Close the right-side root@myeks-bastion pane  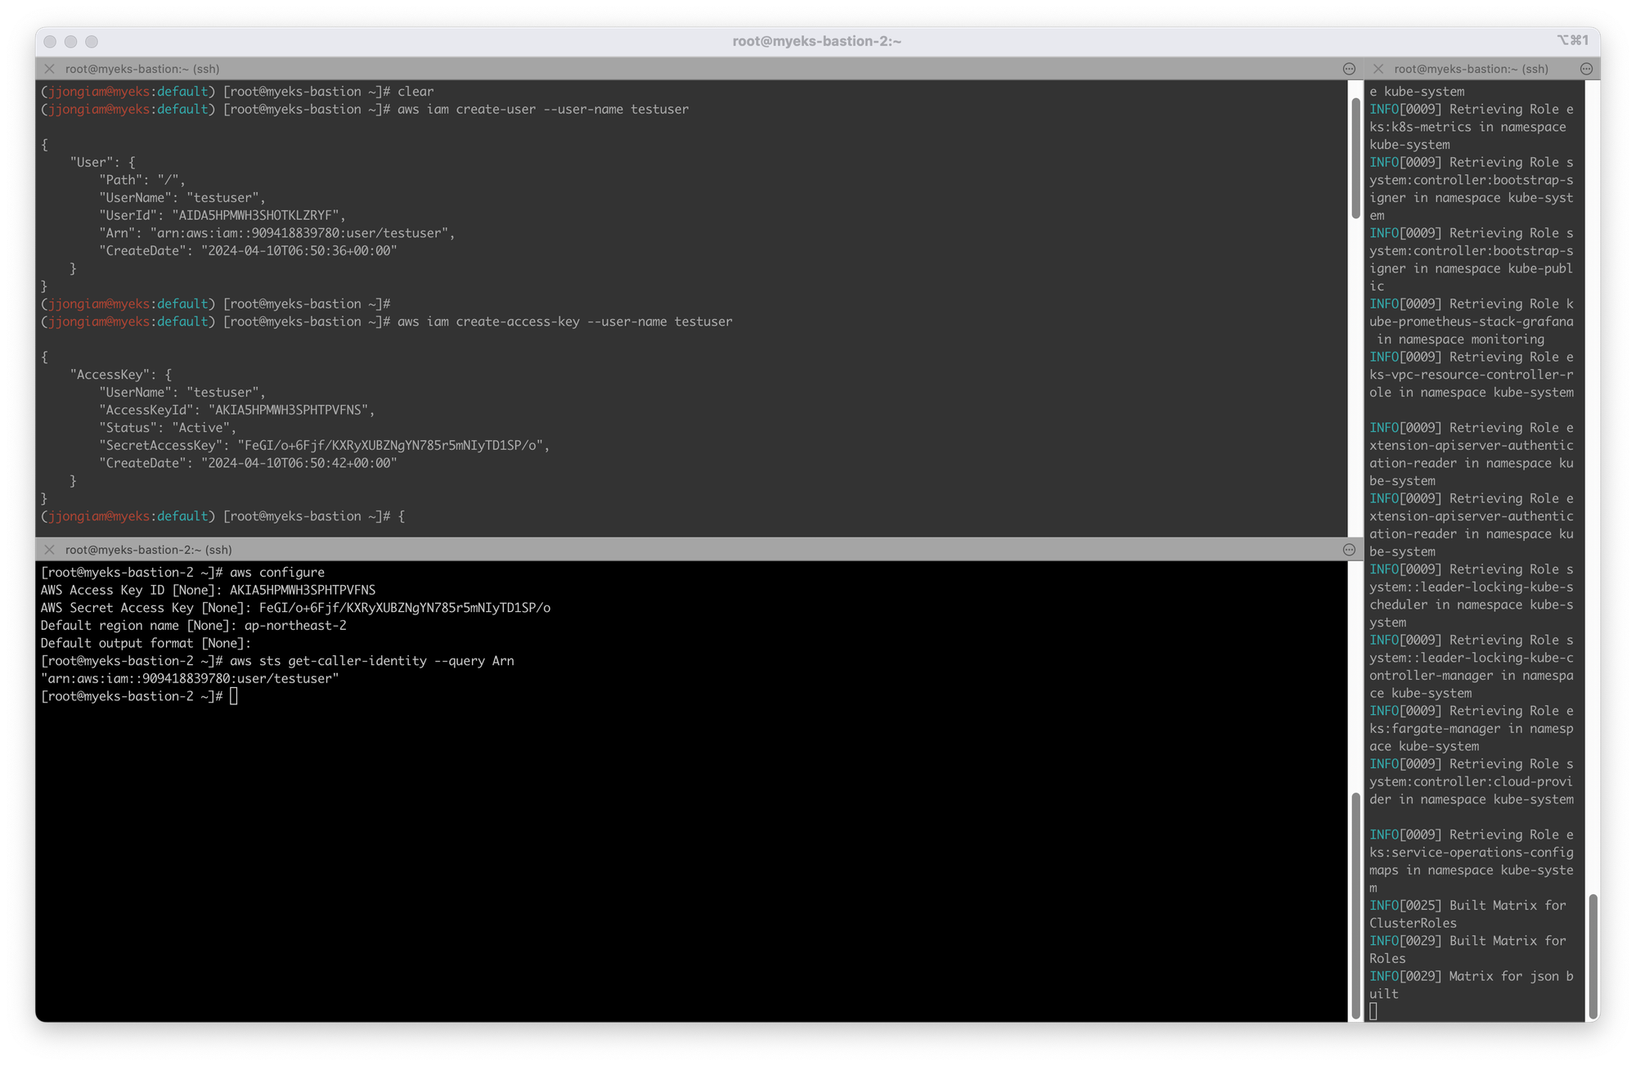pyautogui.click(x=1378, y=69)
